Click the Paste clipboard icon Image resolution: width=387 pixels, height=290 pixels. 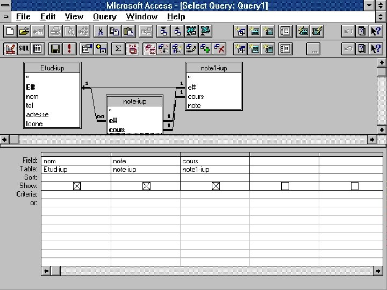point(128,31)
